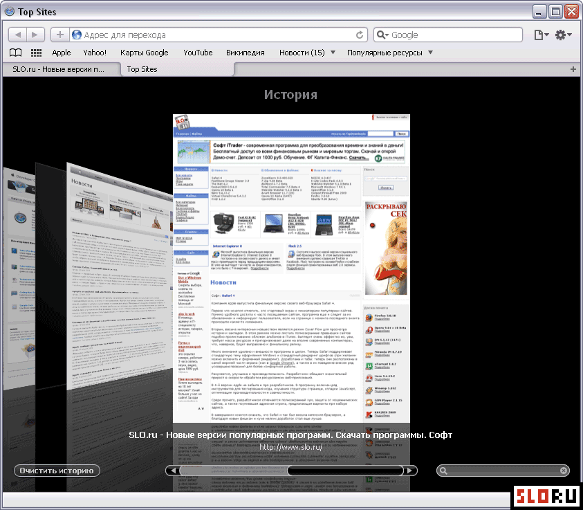Click the cover flow scrollbar thumb

pos(345,471)
